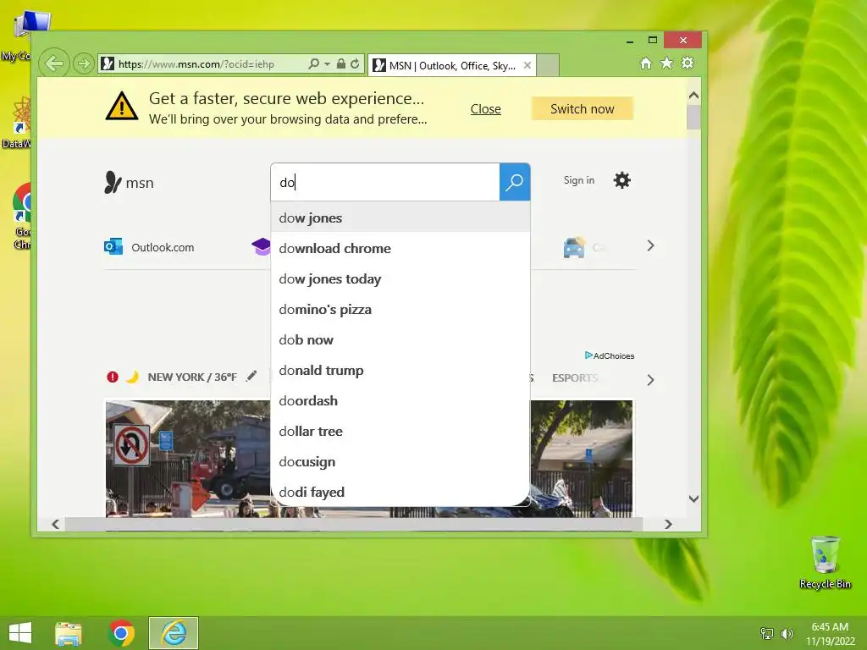
Task: Choose 'doordash' from the suggestions
Action: pos(400,400)
